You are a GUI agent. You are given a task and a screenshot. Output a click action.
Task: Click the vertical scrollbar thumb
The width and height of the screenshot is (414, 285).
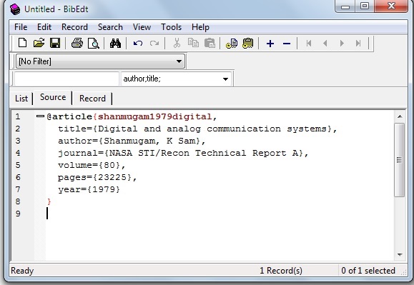(x=400, y=160)
